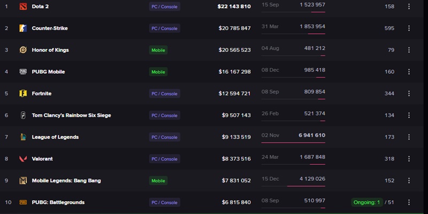Click the Mobile Legends game icon
The height and width of the screenshot is (214, 428).
23,181
